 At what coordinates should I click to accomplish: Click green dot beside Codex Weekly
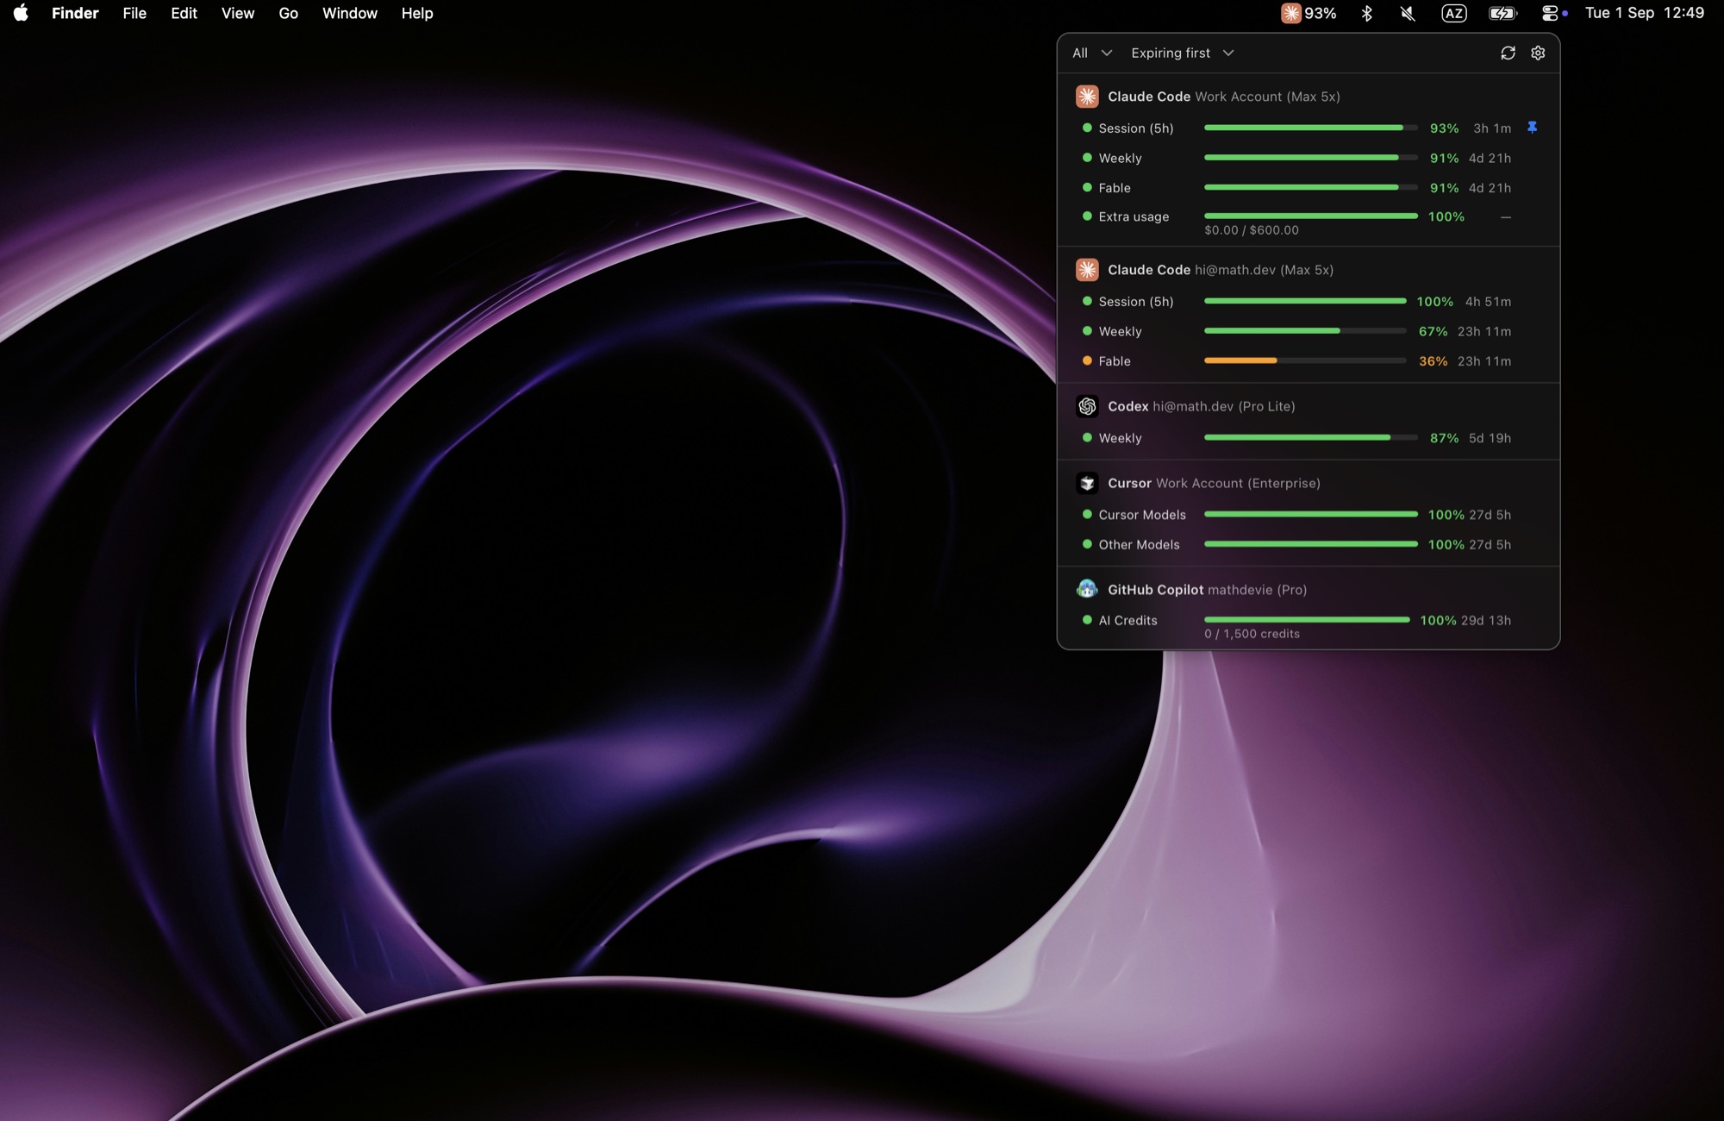[1087, 437]
